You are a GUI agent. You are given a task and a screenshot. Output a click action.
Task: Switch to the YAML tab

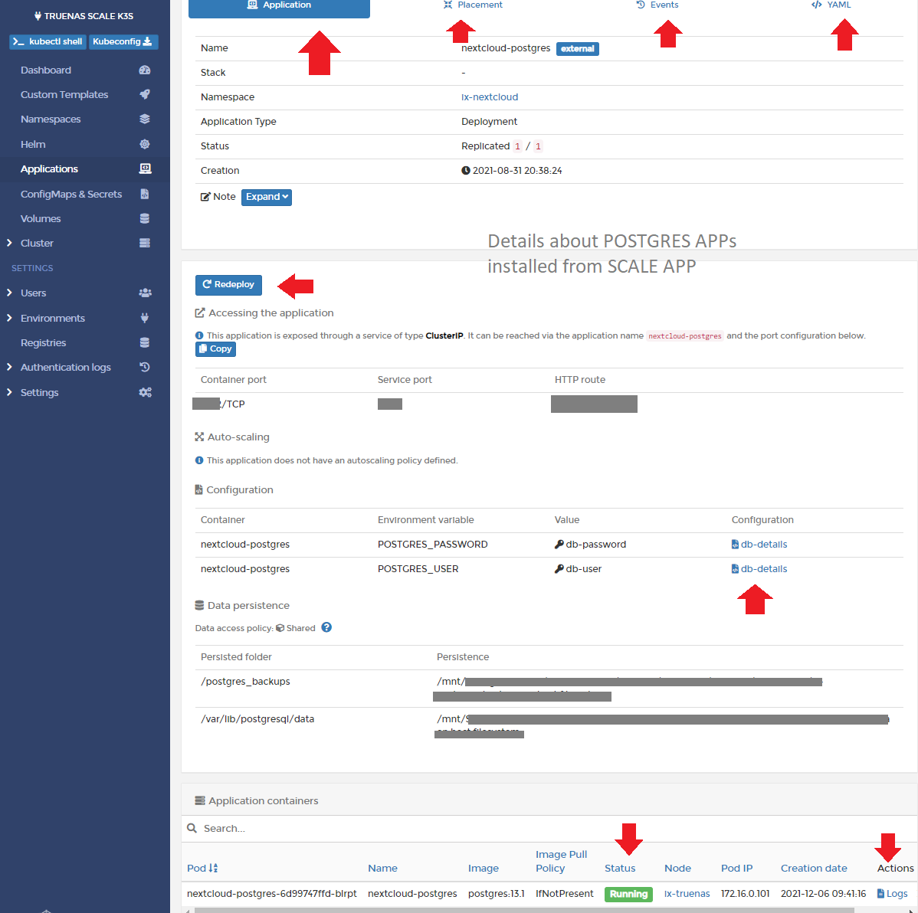831,5
